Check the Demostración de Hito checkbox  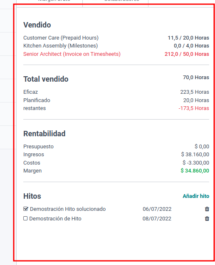(x=25, y=218)
